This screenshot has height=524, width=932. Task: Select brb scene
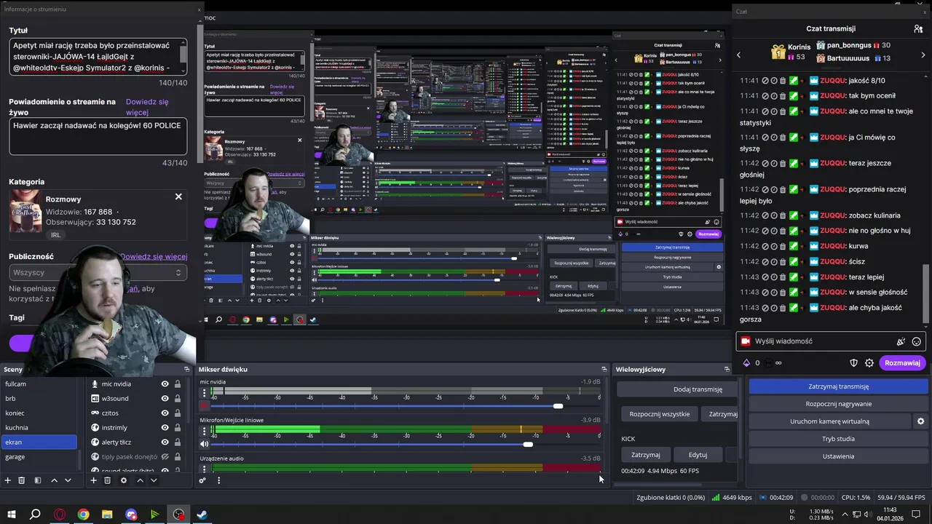click(x=39, y=399)
